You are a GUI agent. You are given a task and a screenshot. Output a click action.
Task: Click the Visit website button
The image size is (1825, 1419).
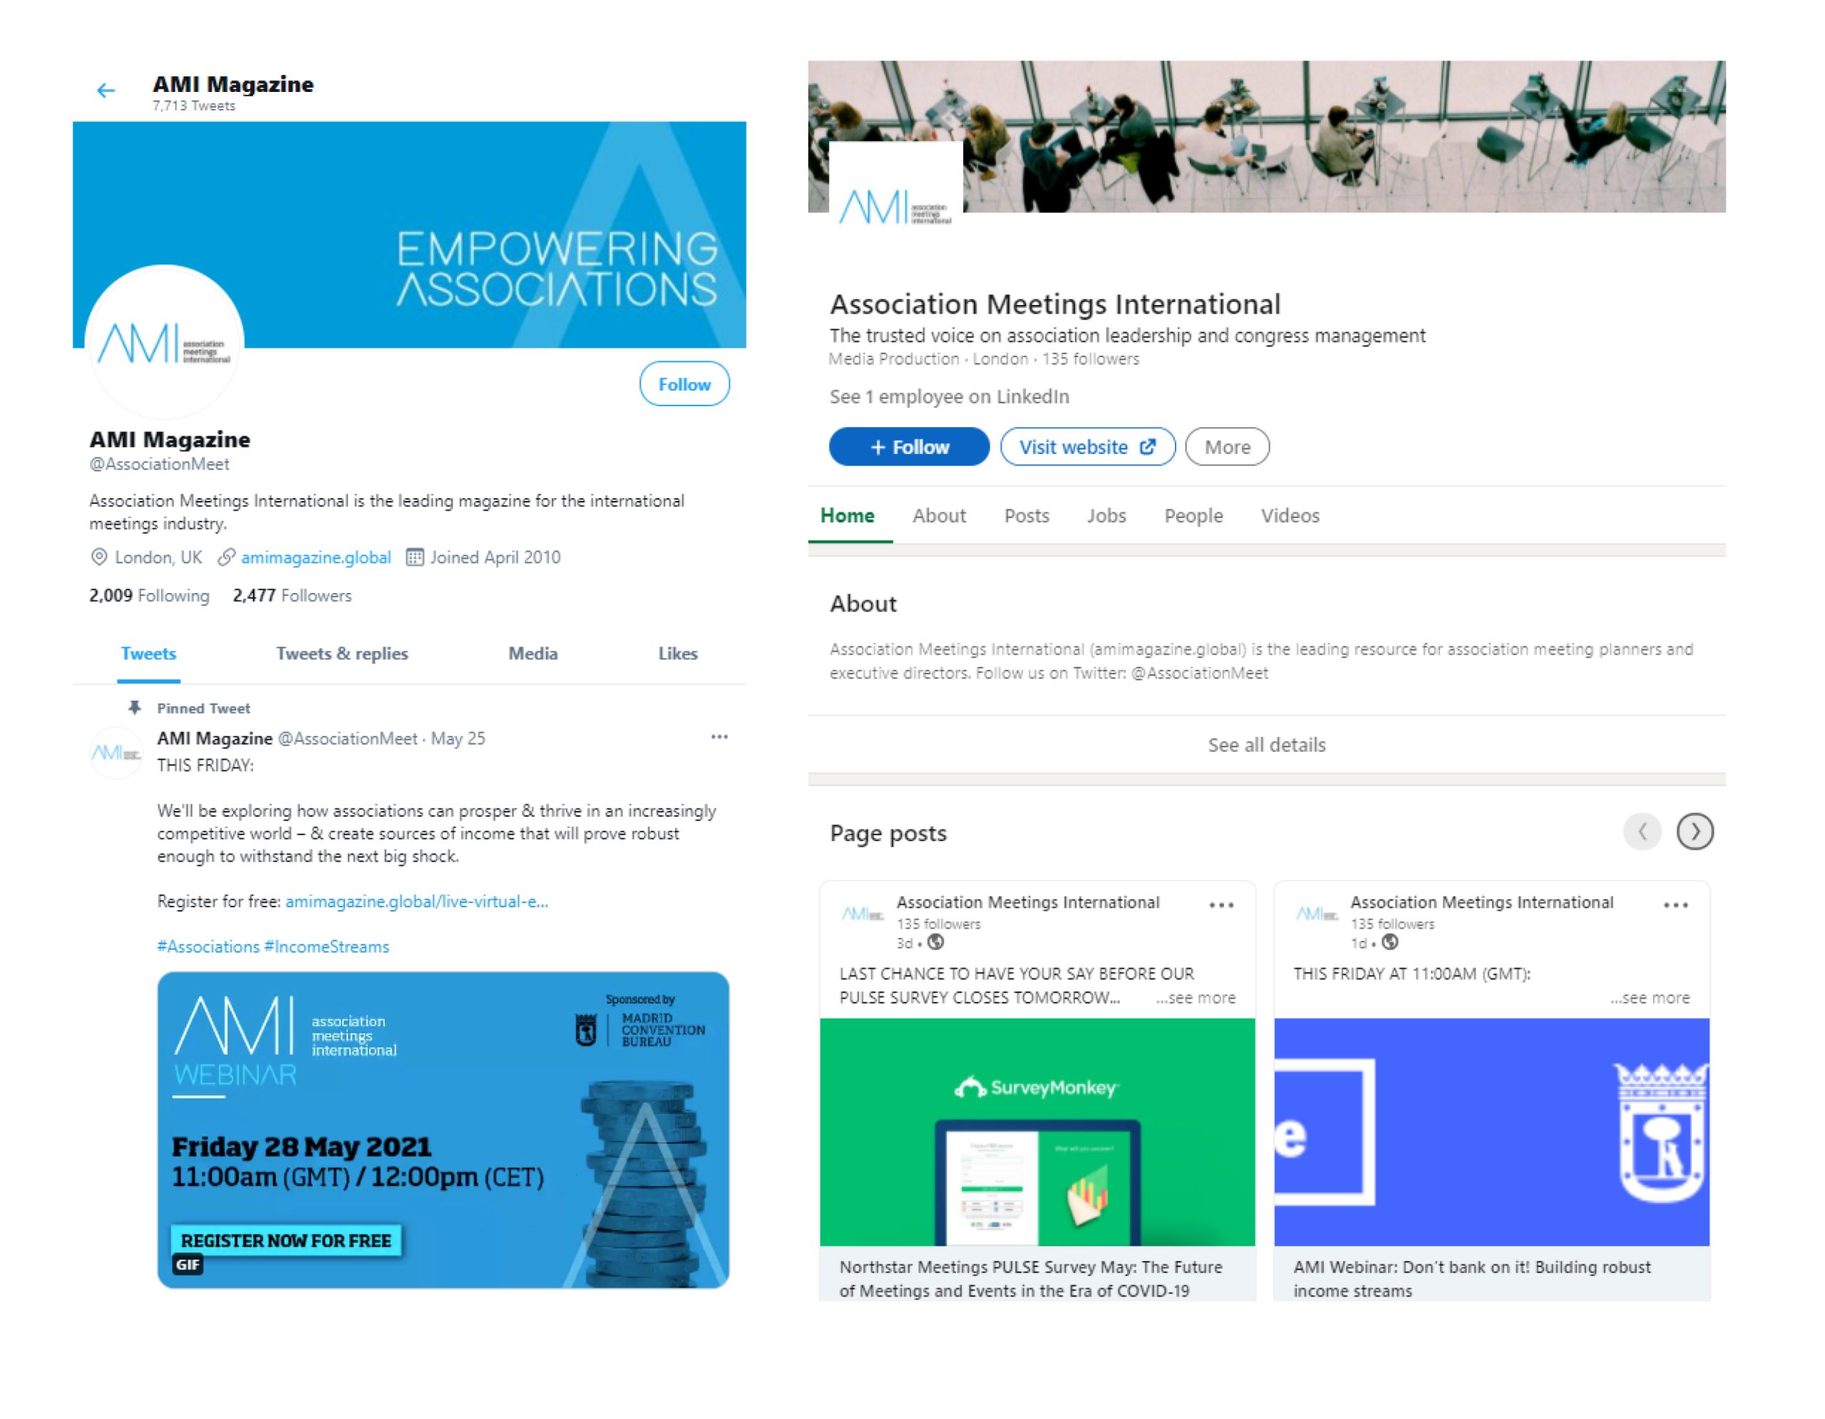pyautogui.click(x=1087, y=447)
